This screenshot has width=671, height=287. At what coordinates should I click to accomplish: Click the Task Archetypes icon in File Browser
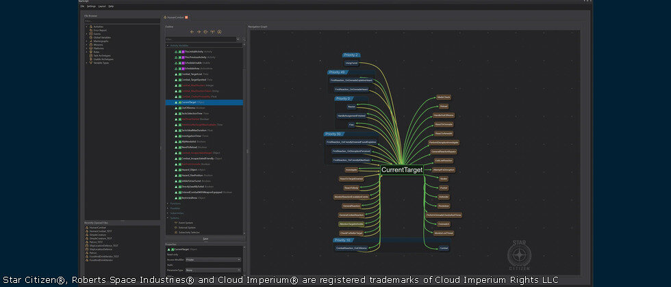pos(90,55)
